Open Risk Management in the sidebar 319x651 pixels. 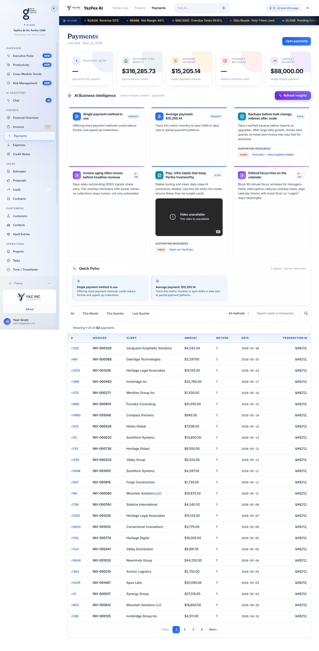29,83
